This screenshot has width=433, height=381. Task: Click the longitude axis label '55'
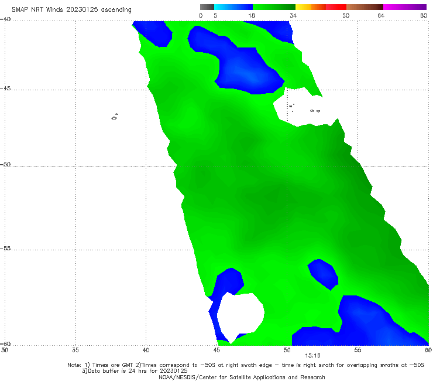click(x=358, y=350)
